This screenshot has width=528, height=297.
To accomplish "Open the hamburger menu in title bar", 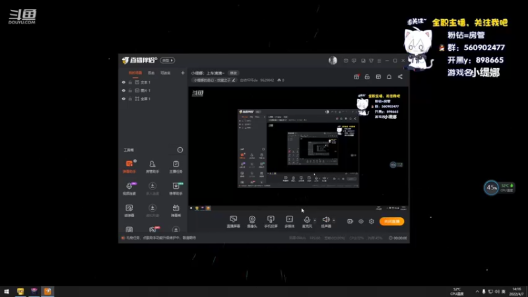I will click(379, 61).
